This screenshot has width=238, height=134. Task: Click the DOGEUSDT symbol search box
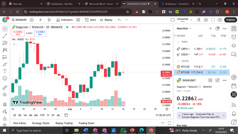tap(19, 20)
